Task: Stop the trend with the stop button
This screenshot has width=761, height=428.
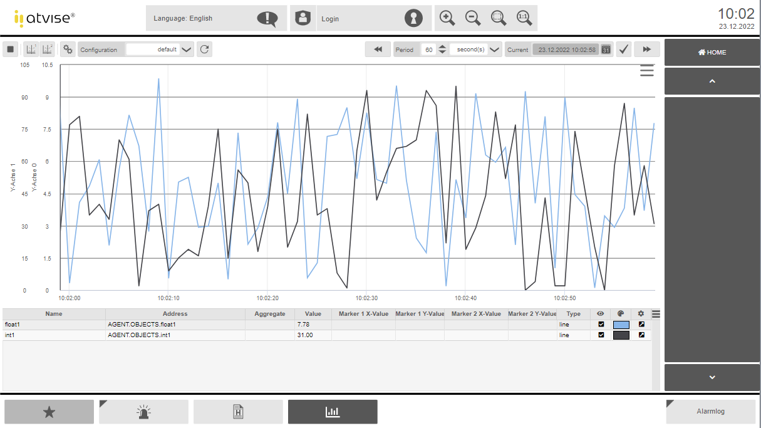Action: (x=11, y=50)
